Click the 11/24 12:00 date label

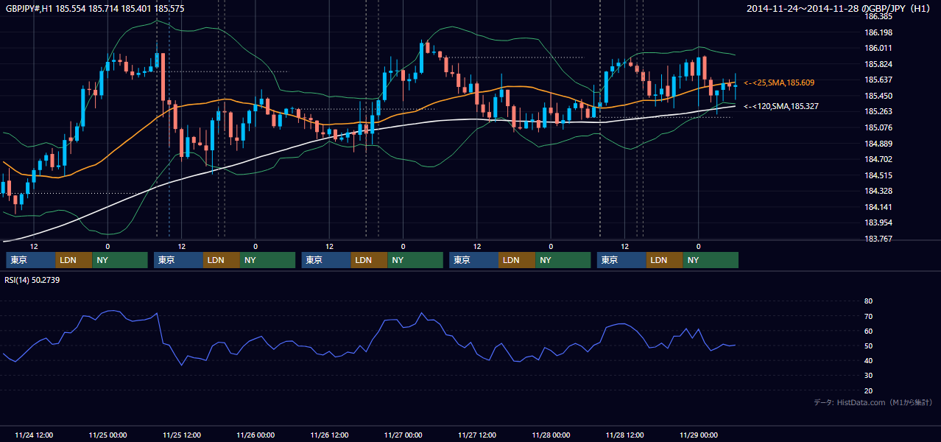coord(34,435)
